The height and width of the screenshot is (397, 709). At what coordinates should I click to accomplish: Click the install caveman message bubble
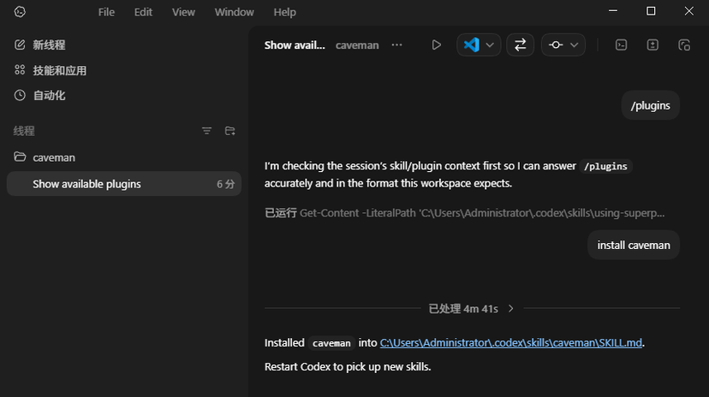coord(634,245)
